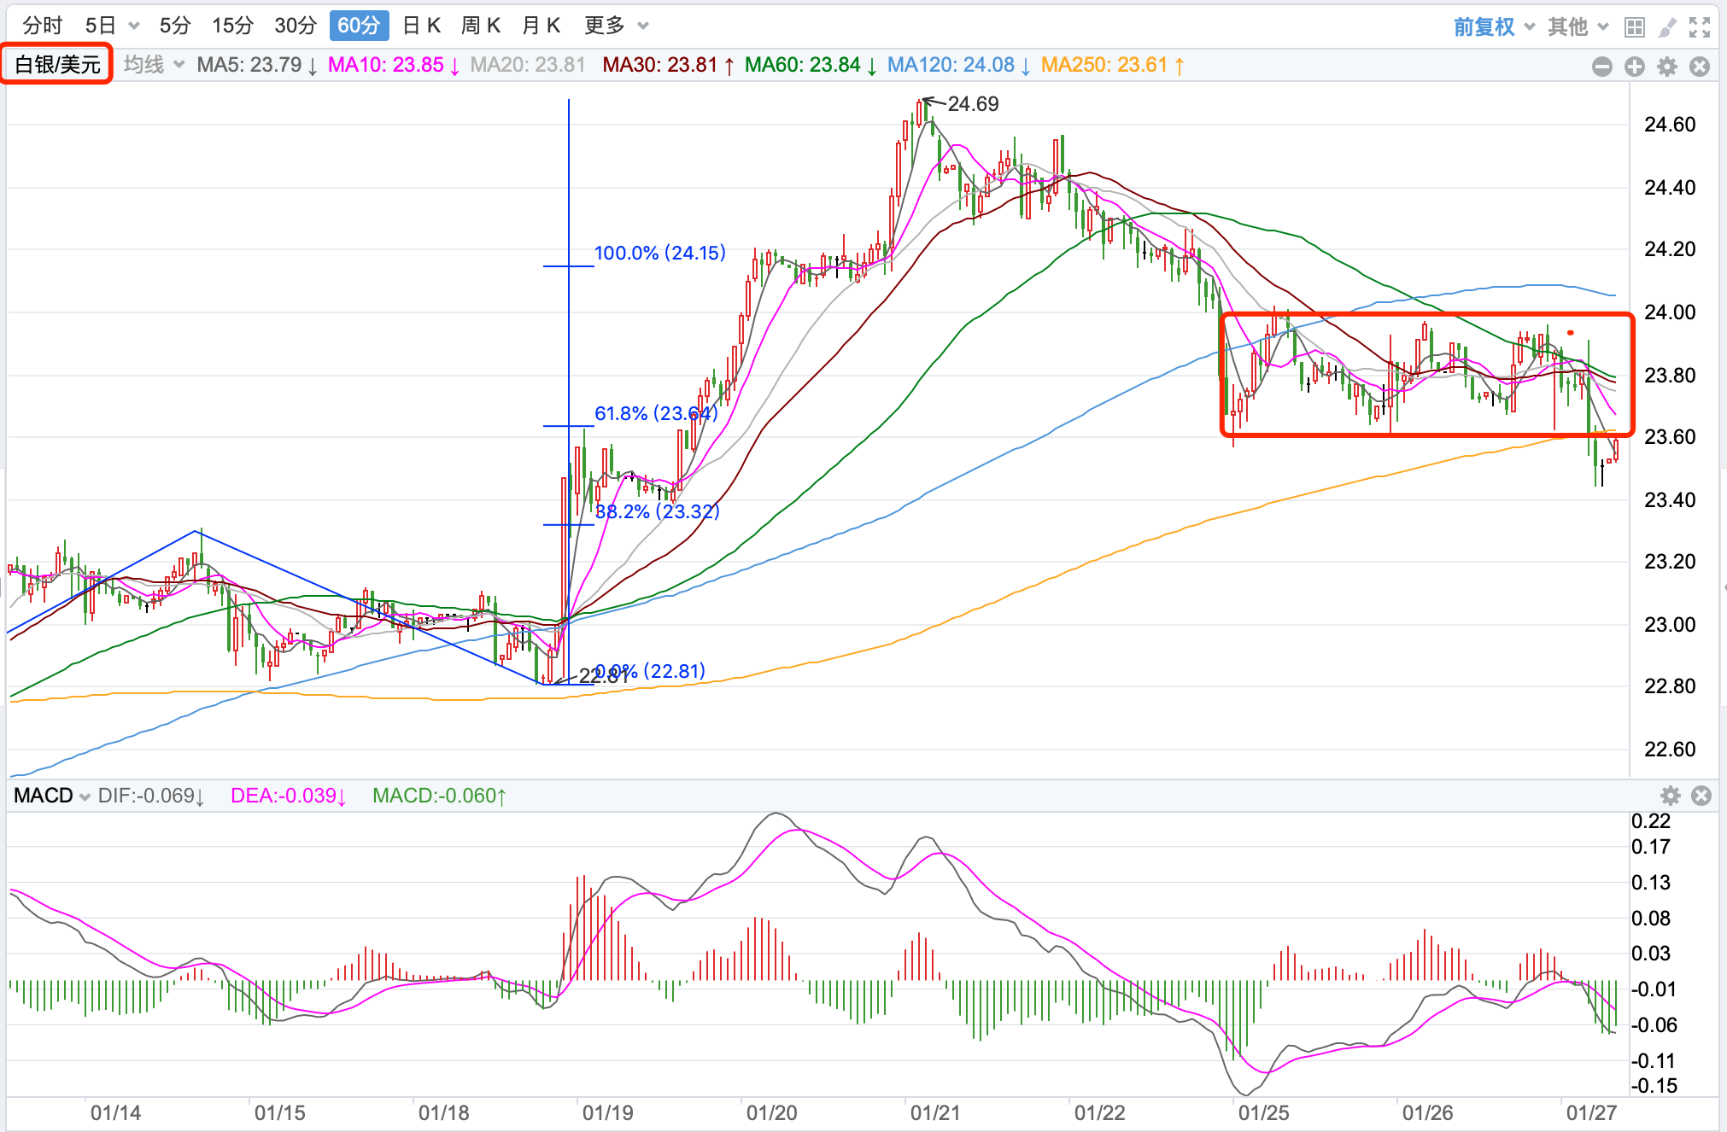Click the MA20: 23.81 indicator value
Screen dimensions: 1727x1132
[528, 65]
